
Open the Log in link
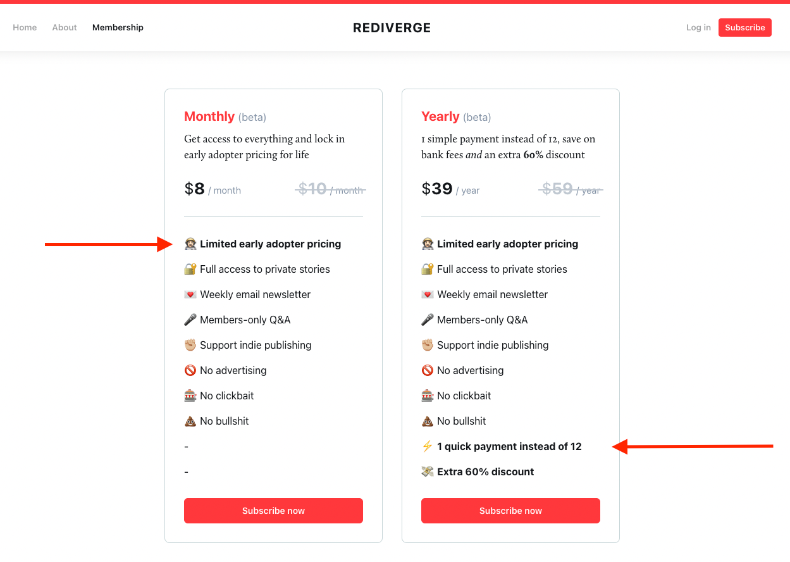point(698,27)
